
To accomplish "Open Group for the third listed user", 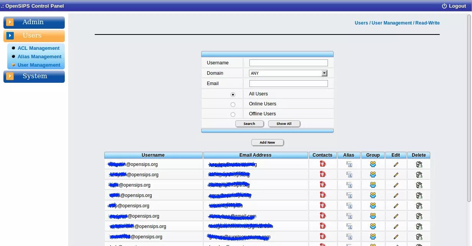I will pos(373,185).
